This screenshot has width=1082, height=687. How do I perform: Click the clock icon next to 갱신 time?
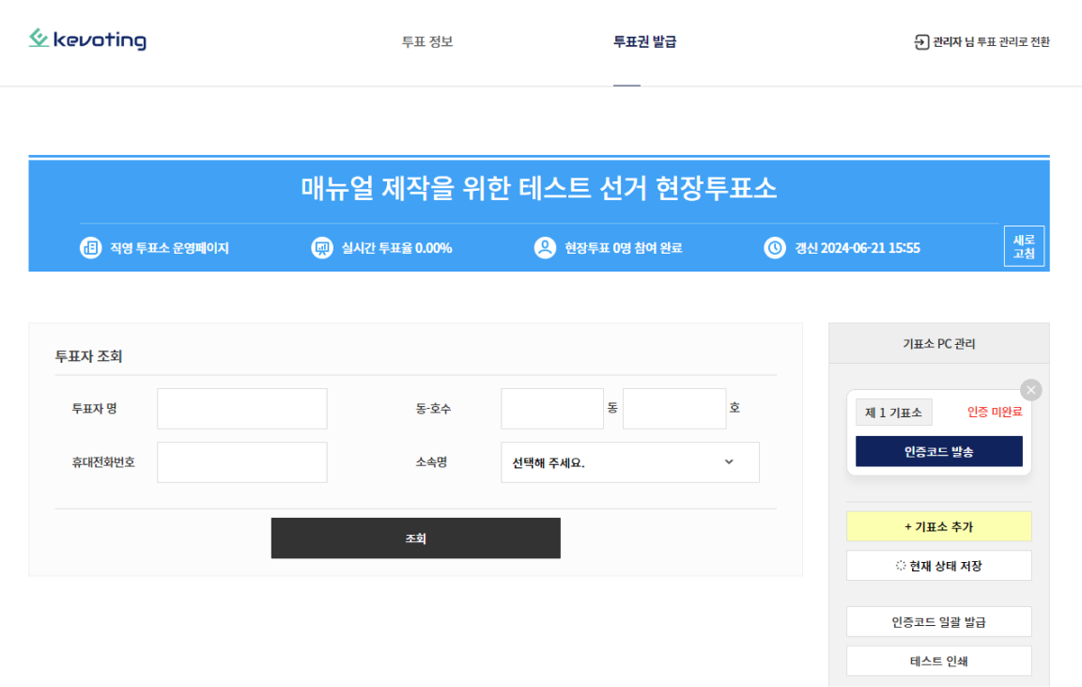click(x=775, y=248)
